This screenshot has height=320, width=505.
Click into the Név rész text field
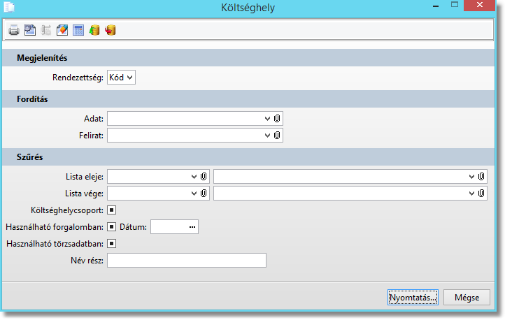tap(187, 261)
